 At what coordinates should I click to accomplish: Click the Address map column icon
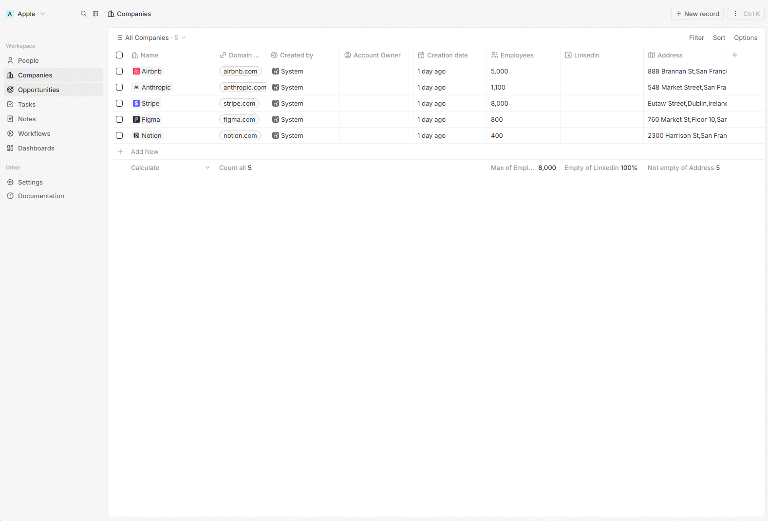(652, 55)
